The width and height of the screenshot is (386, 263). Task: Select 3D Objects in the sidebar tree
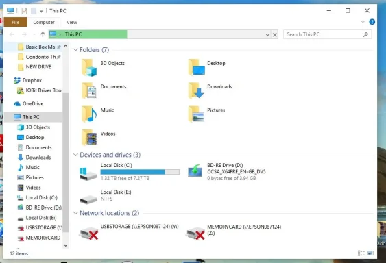click(34, 127)
